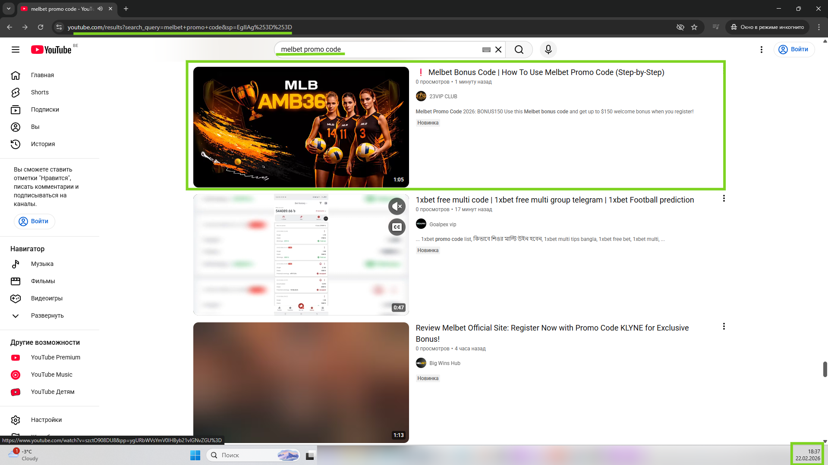Open options menu for Review Melbet video

[x=724, y=327]
